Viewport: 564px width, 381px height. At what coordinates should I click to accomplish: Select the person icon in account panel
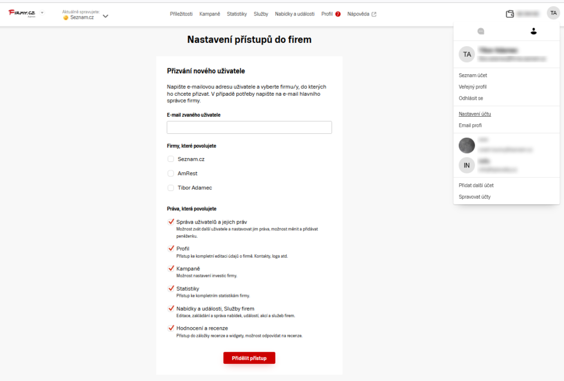(x=533, y=31)
